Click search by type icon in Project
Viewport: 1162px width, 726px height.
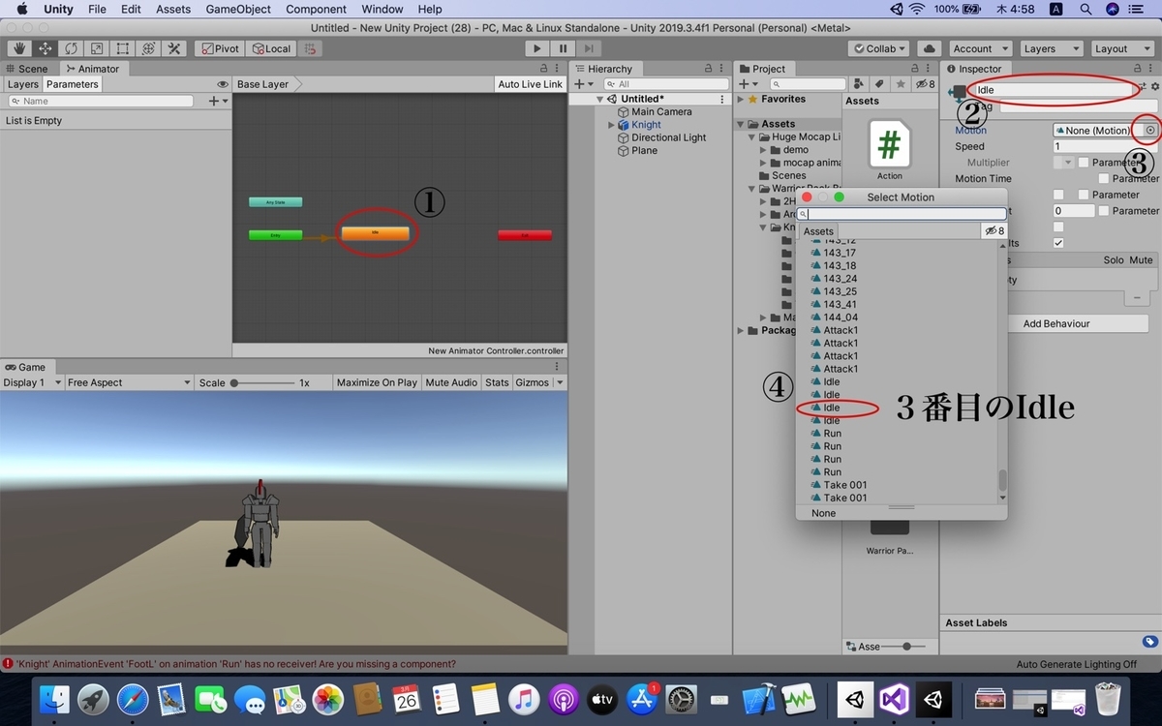[861, 84]
